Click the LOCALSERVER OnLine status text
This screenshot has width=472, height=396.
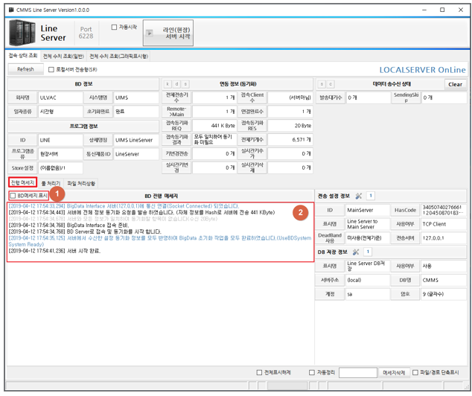tap(422, 70)
